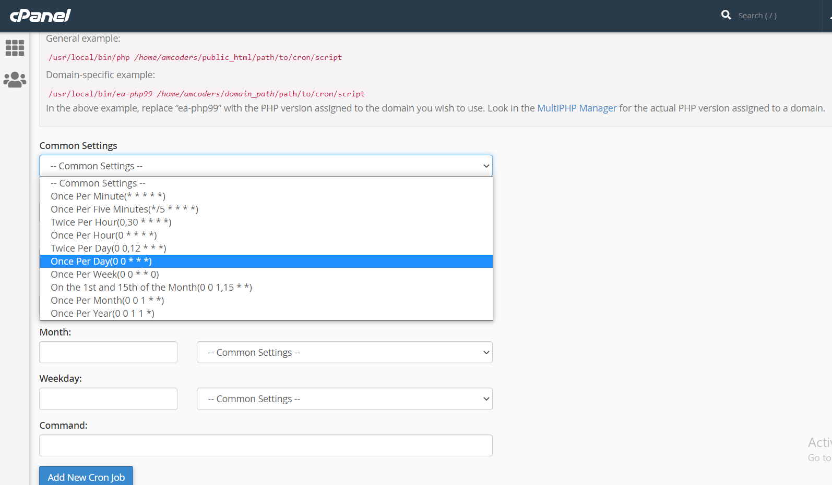The image size is (832, 485).
Task: Select the Once Per Minute option
Action: [108, 196]
